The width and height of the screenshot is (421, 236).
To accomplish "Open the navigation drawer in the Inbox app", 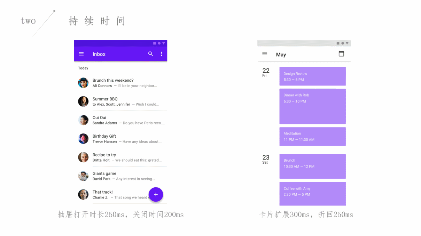I will pyautogui.click(x=81, y=54).
